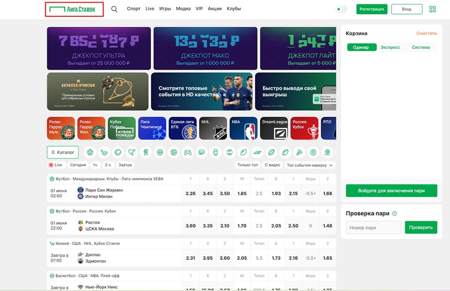The image size is (450, 291).
Task: Open the Спорт menu
Action: (134, 9)
